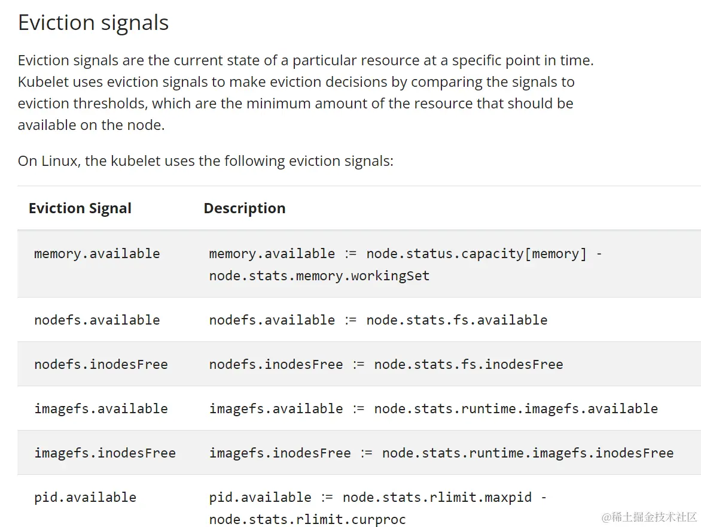The width and height of the screenshot is (701, 527).
Task: Click the node.stats.fs.inodesFree description
Action: pos(386,364)
